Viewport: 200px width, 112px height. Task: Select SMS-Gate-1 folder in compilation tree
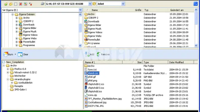[20, 89]
